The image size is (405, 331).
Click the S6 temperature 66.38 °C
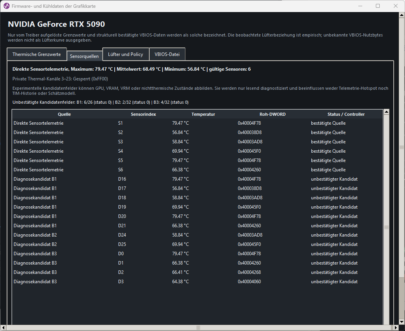(x=181, y=170)
